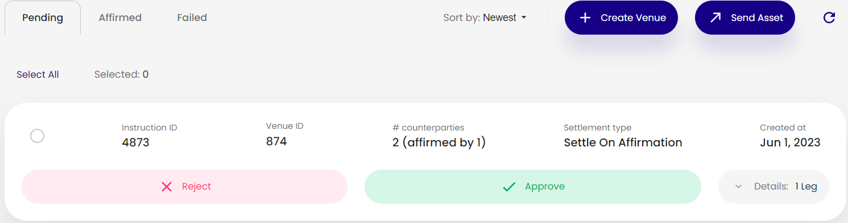
Task: Open the Pending tab
Action: pyautogui.click(x=43, y=18)
